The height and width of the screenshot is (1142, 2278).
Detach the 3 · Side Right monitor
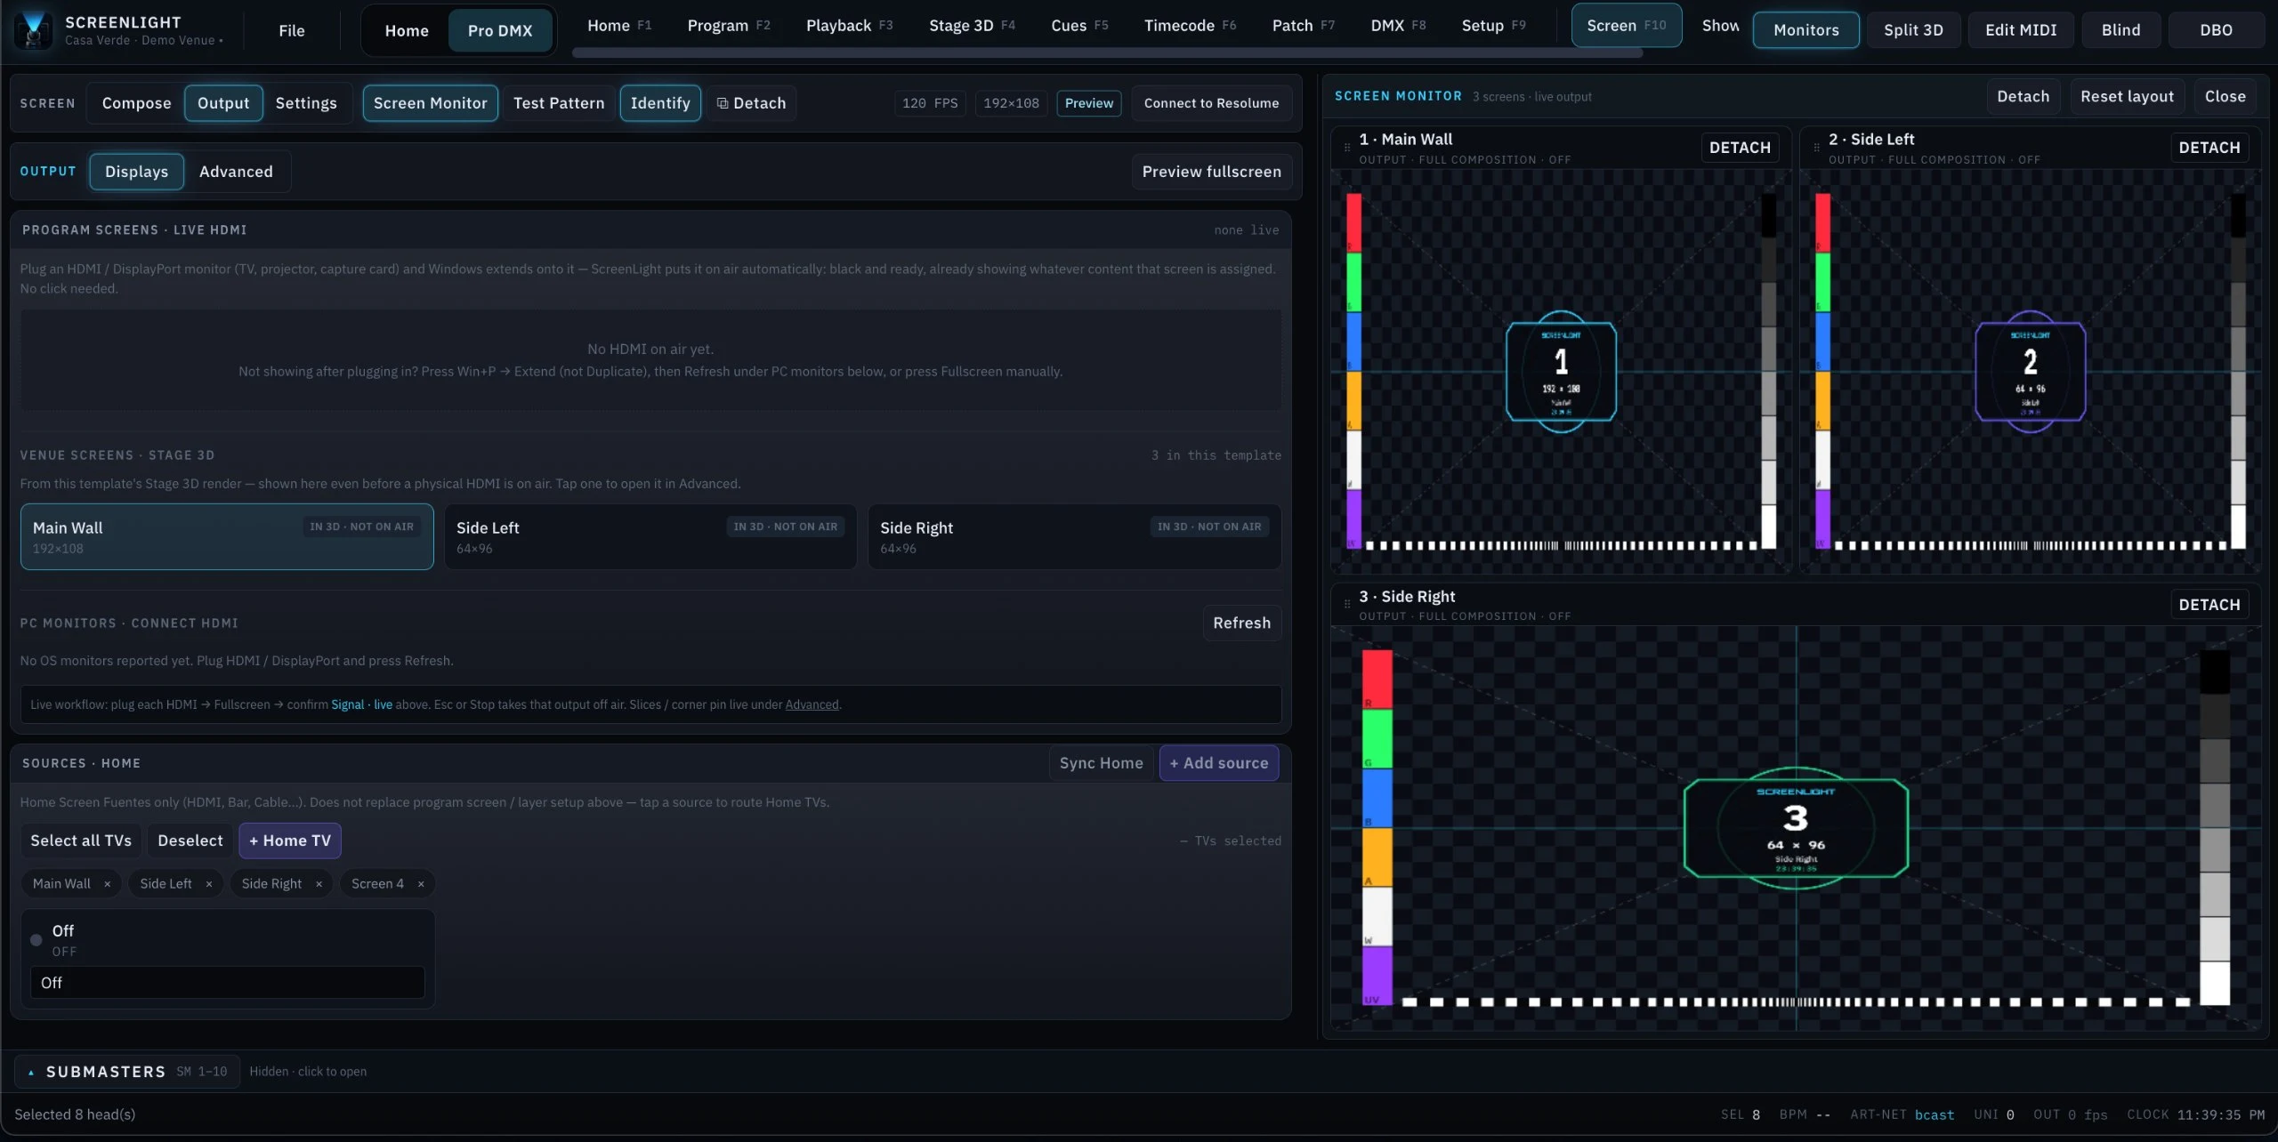pyautogui.click(x=2209, y=605)
